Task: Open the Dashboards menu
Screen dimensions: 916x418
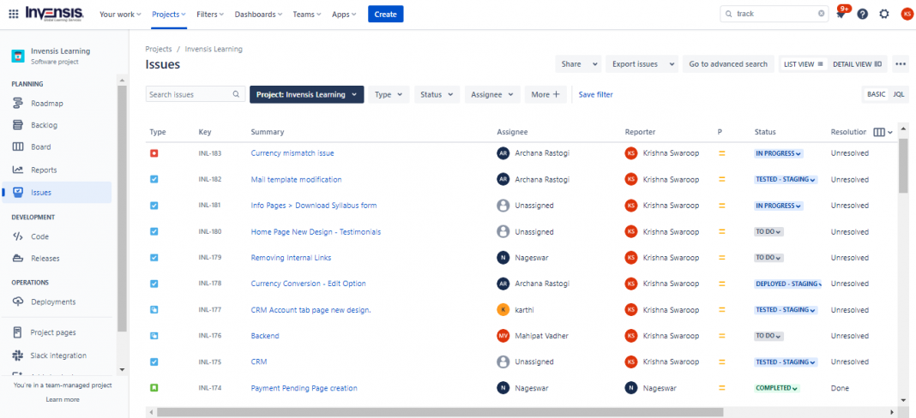Action: 257,14
